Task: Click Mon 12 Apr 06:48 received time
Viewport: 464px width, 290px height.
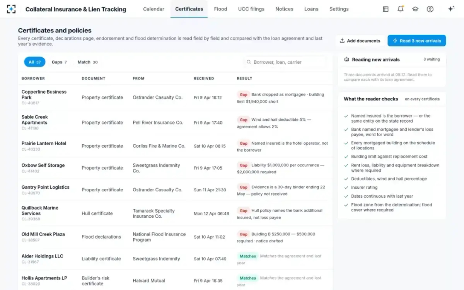Action: point(211,213)
